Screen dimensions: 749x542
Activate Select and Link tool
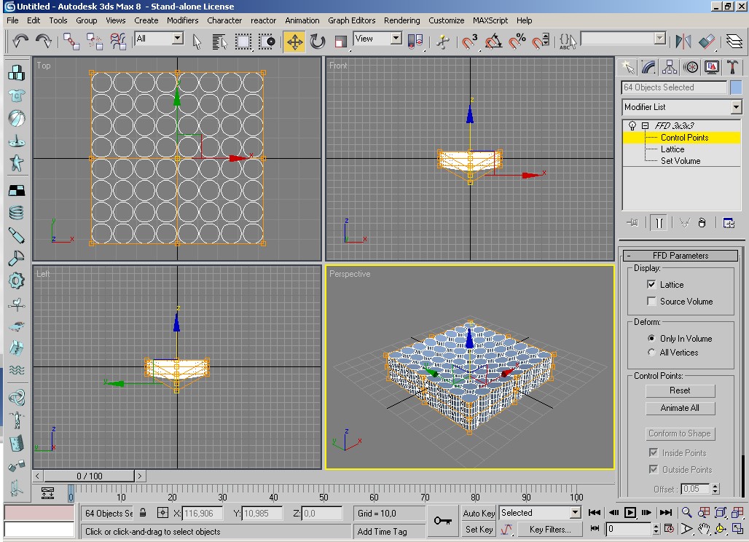(71, 42)
